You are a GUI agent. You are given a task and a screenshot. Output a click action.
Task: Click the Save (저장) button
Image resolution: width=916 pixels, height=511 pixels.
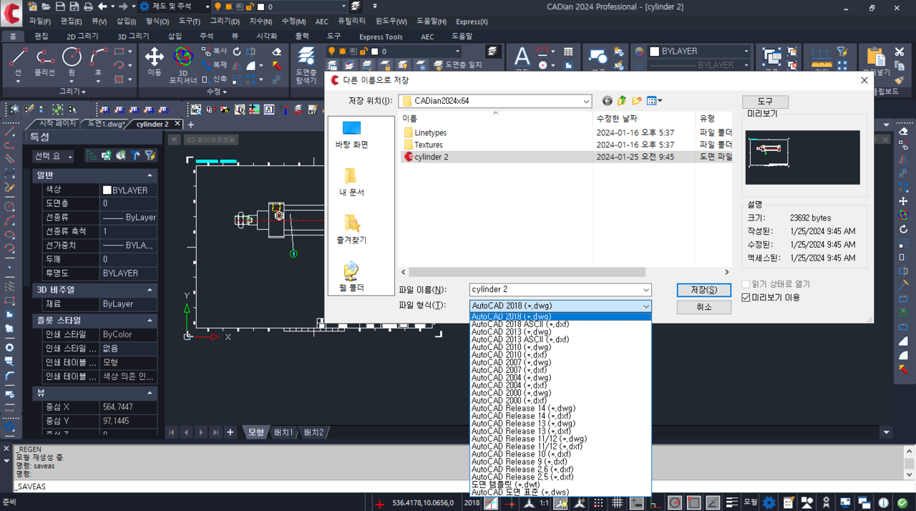(703, 290)
